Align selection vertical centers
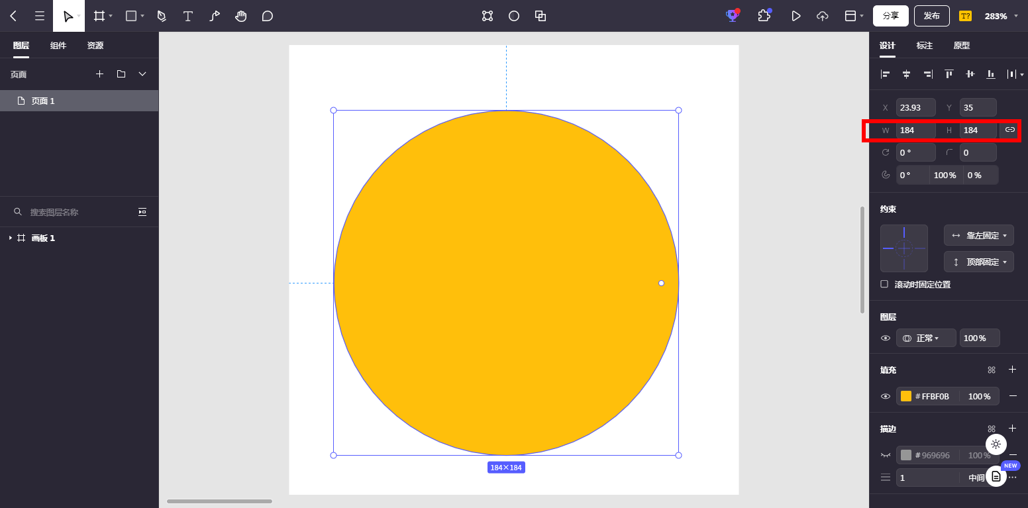Viewport: 1028px width, 508px height. click(970, 74)
